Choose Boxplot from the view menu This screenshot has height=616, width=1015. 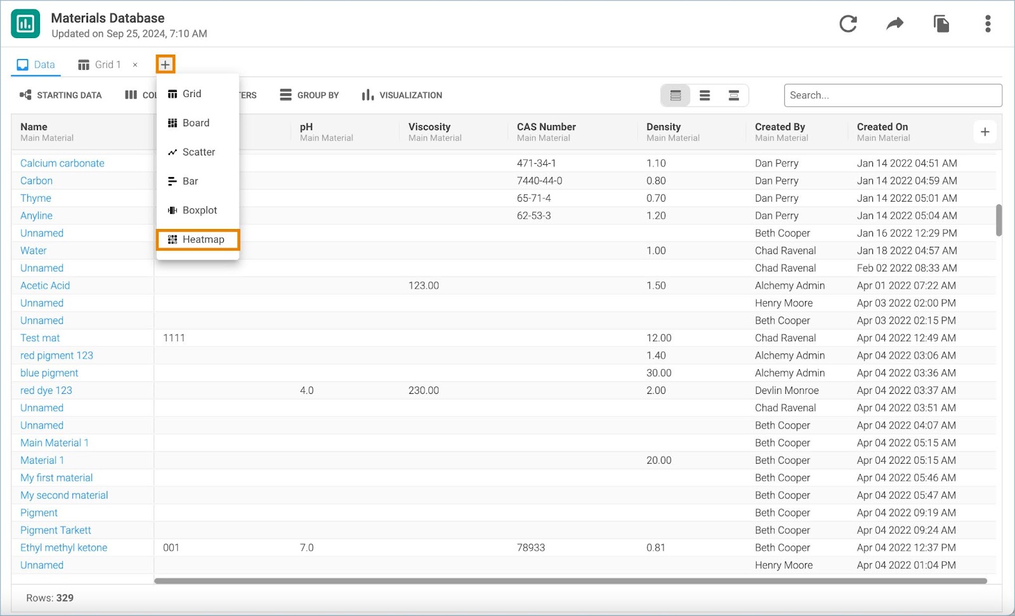[x=198, y=211]
